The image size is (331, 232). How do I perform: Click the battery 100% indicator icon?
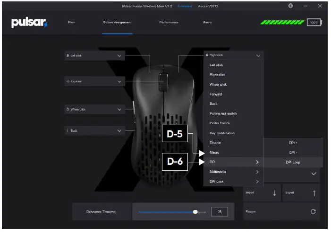pos(314,22)
